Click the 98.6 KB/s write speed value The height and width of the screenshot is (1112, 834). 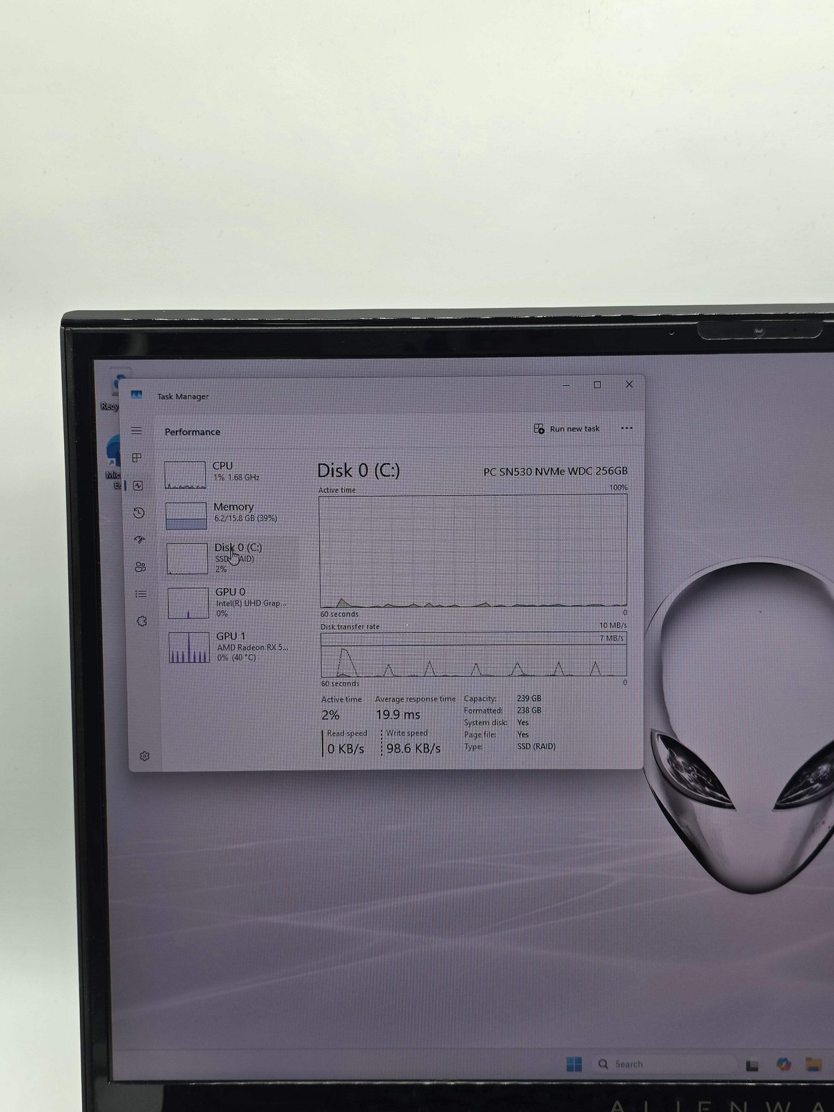[414, 749]
